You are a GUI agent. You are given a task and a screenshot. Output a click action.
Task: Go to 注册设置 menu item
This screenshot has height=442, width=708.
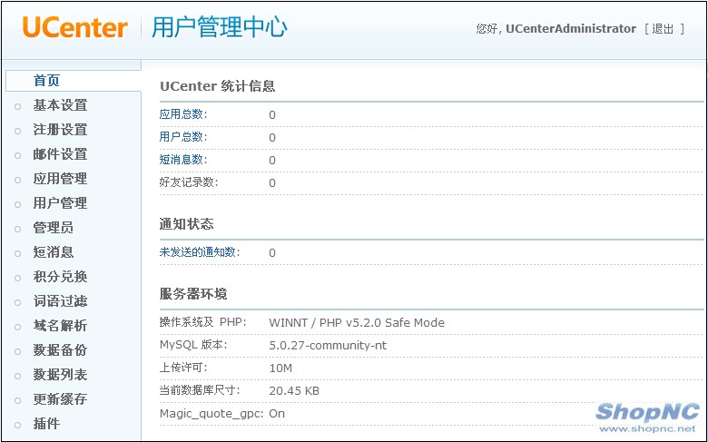point(60,130)
